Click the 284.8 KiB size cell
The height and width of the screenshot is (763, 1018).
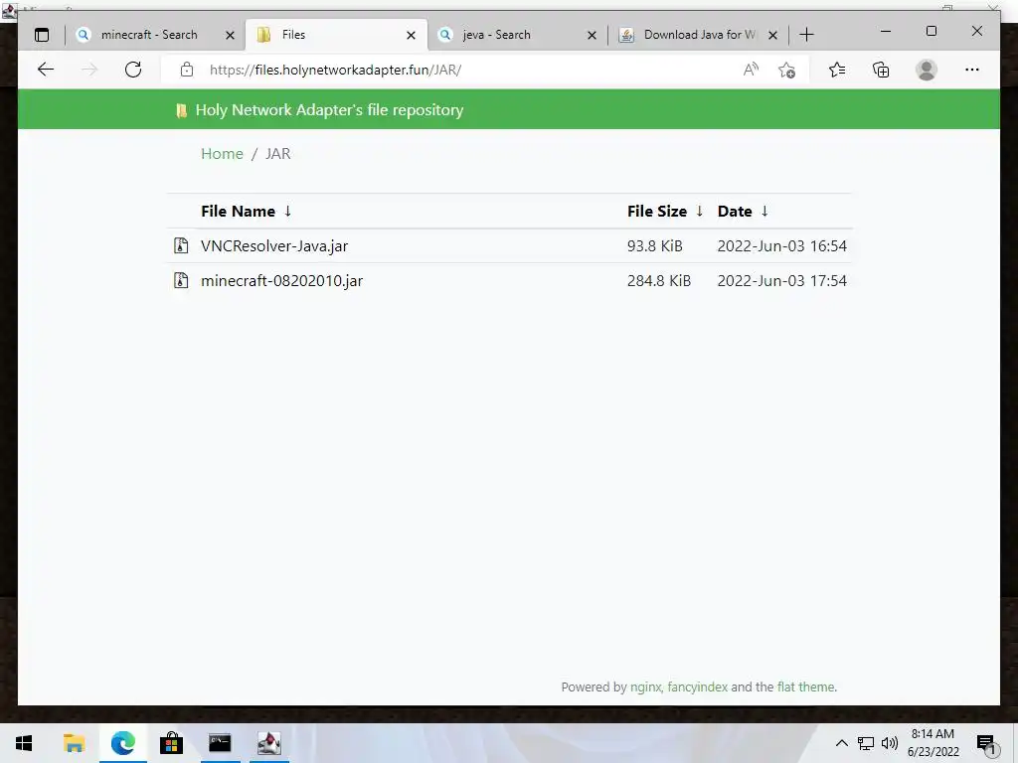pos(659,281)
